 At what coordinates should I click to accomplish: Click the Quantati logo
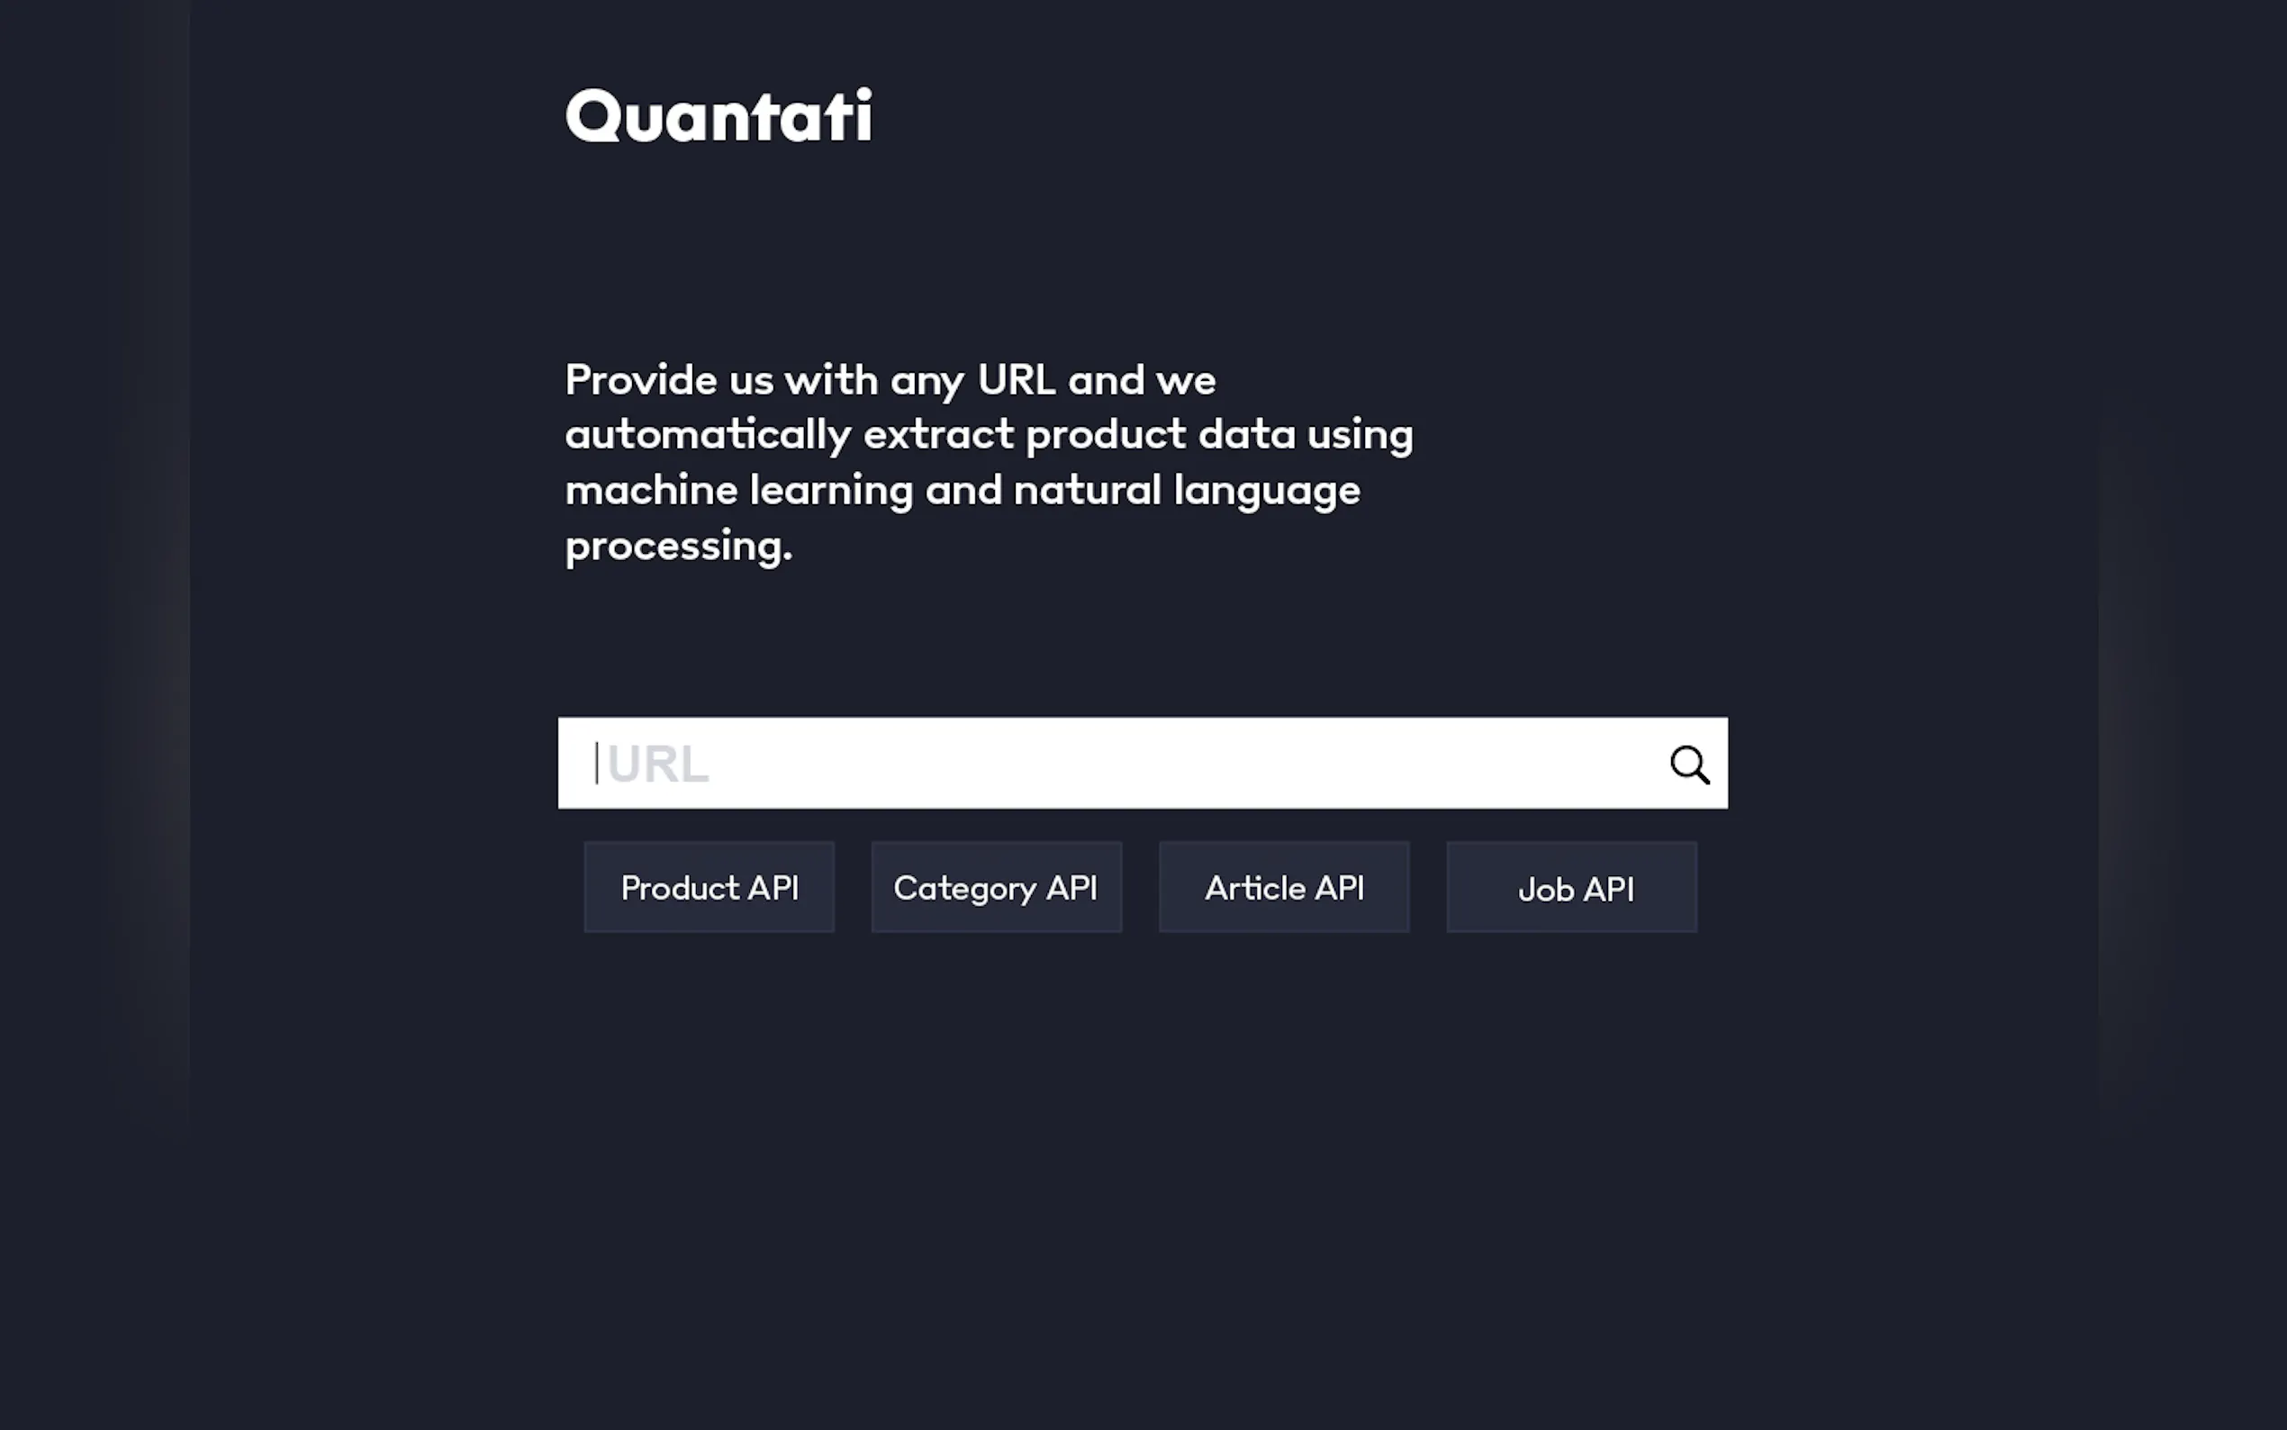tap(719, 117)
